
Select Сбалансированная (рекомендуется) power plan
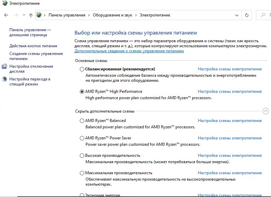click(82, 69)
